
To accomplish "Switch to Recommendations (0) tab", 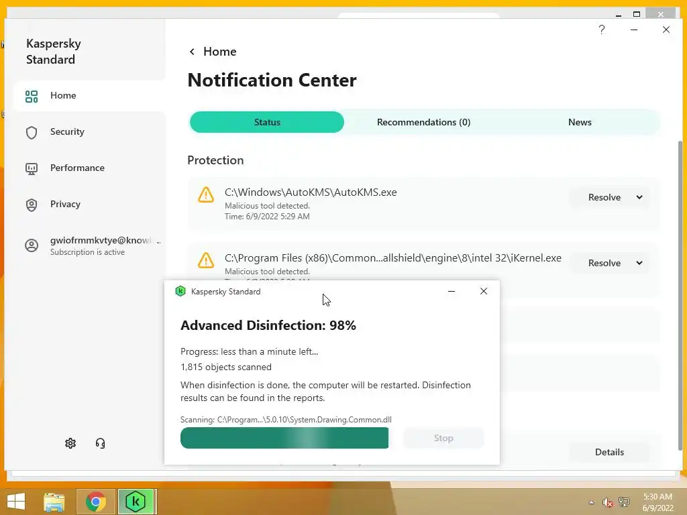I will click(x=424, y=122).
